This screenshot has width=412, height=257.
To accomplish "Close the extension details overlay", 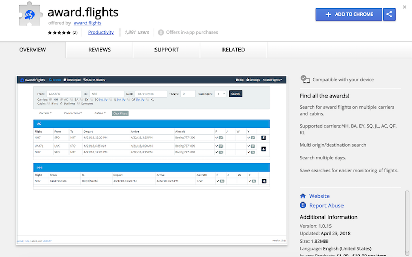I will click(x=405, y=7).
